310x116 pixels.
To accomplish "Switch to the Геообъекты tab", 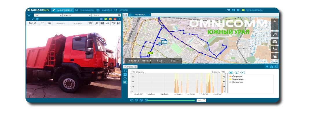I will coord(85,10).
